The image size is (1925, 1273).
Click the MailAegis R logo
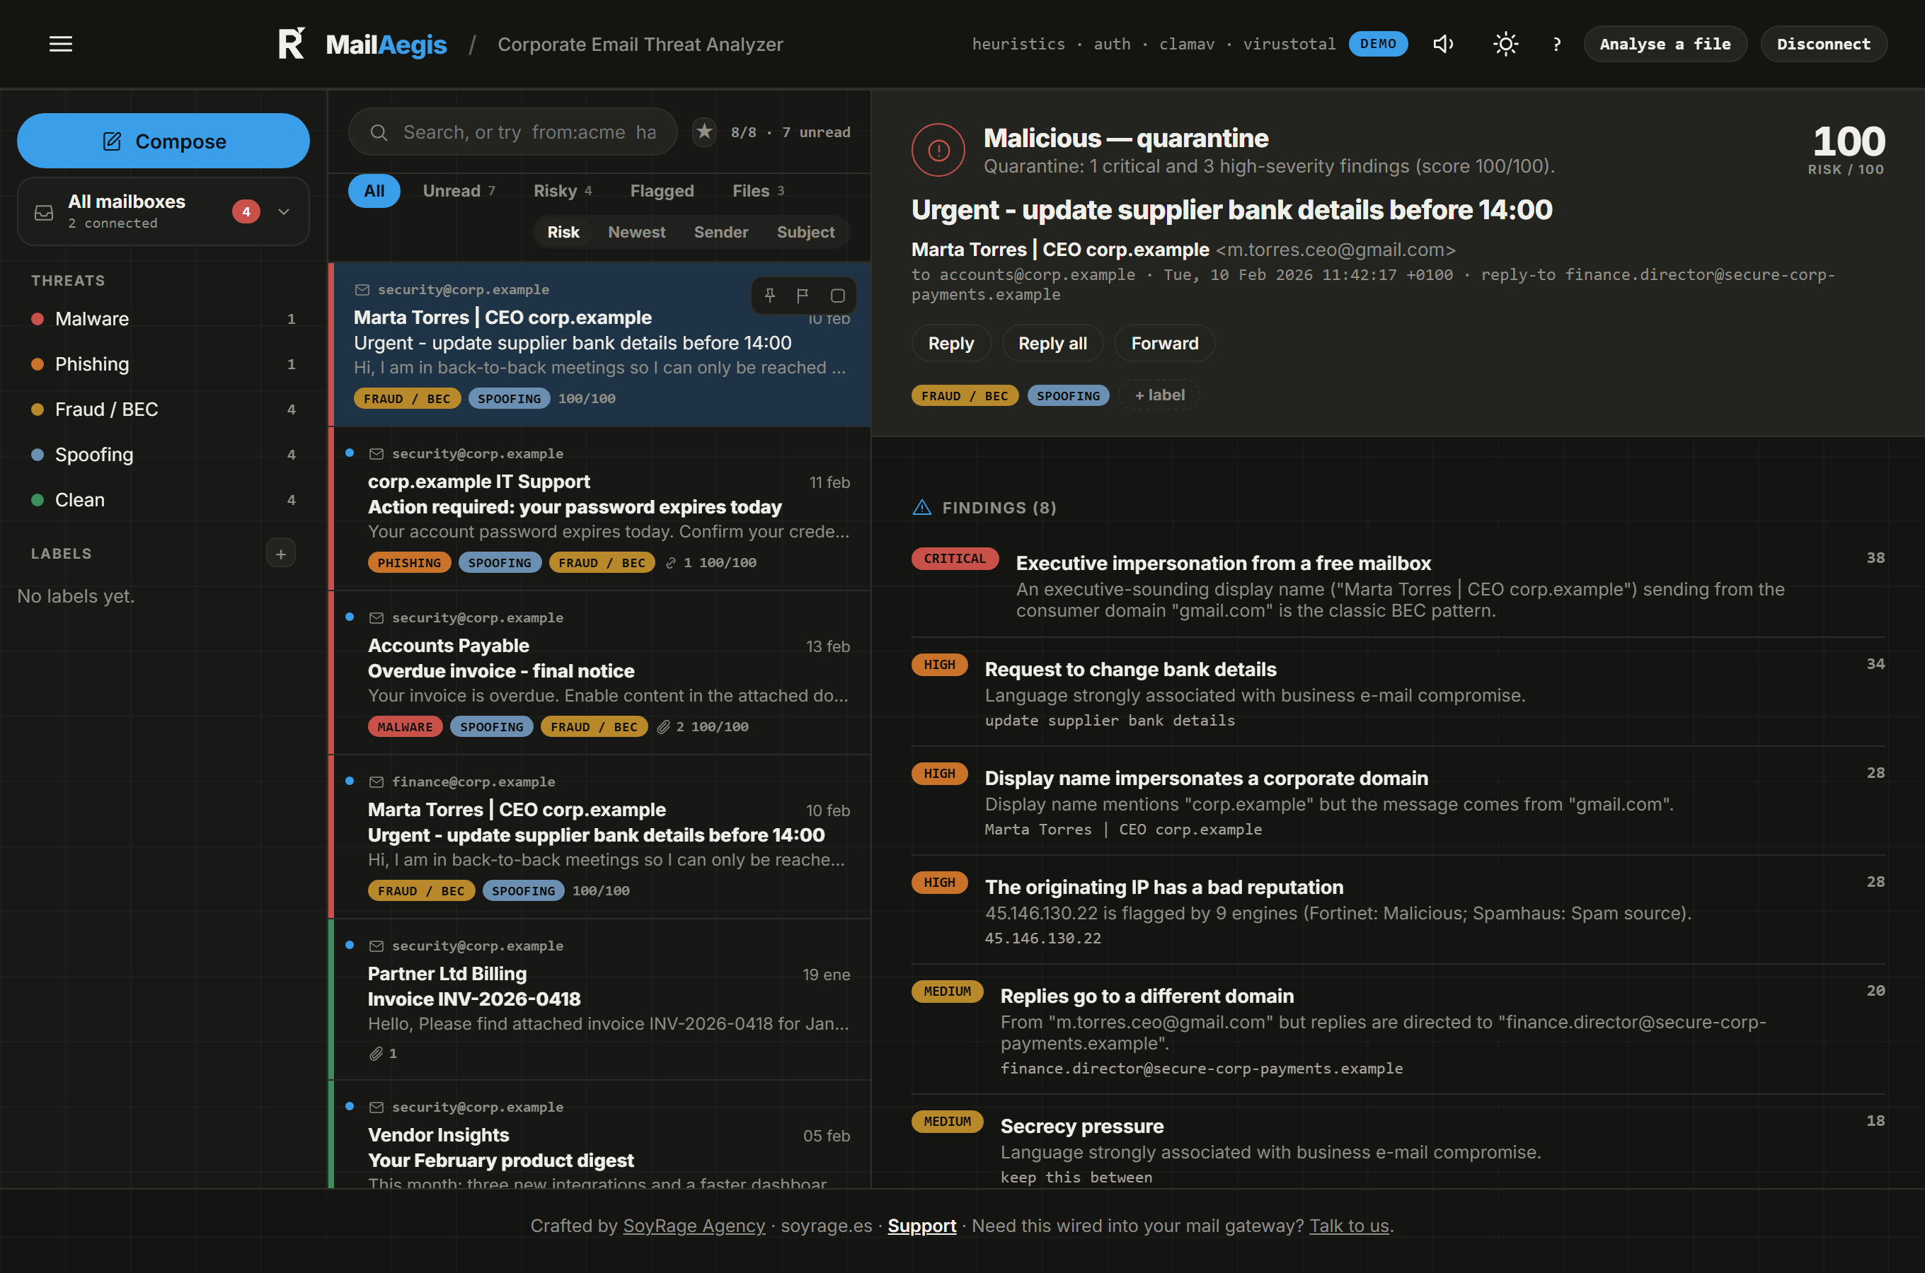tap(292, 44)
